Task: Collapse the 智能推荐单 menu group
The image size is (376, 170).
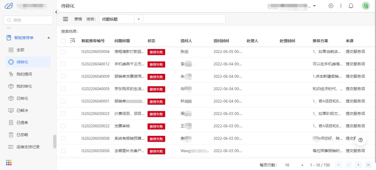Action: pos(49,38)
